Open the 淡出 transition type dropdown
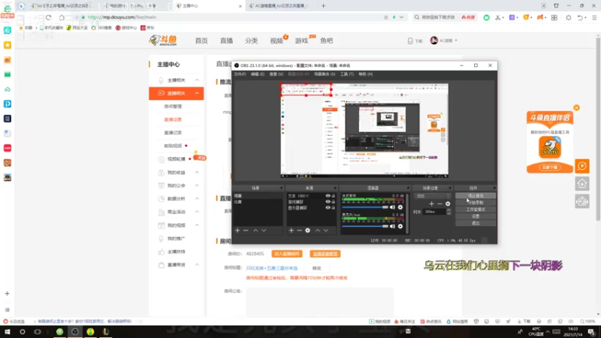Viewport: 601px width, 338px height. [433, 196]
